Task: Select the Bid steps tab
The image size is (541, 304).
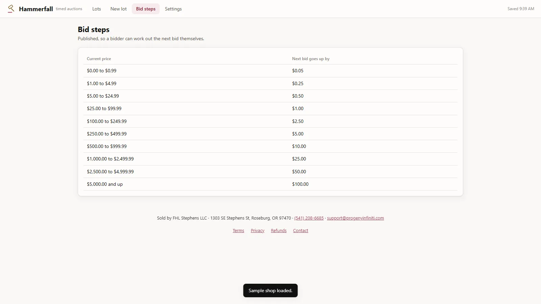Action: click(146, 9)
